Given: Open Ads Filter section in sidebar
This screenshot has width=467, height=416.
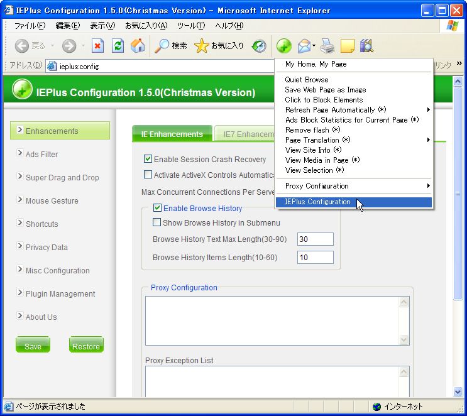Looking at the screenshot, I should click(x=41, y=154).
